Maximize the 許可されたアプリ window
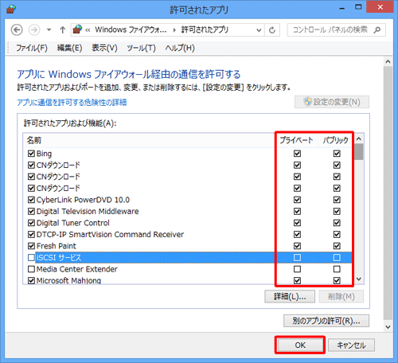 tap(358, 7)
